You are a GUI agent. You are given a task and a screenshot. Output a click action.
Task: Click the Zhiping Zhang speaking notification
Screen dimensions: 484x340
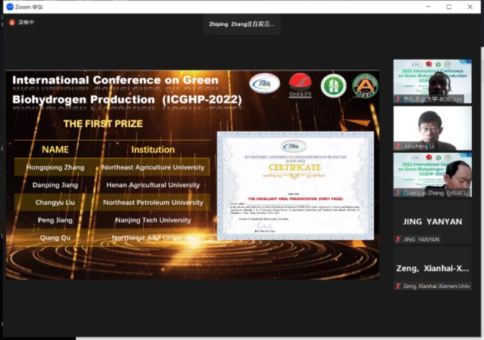click(x=241, y=24)
